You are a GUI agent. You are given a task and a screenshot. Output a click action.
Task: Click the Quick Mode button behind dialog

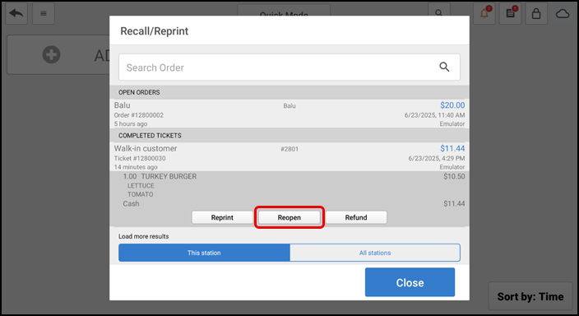click(284, 10)
